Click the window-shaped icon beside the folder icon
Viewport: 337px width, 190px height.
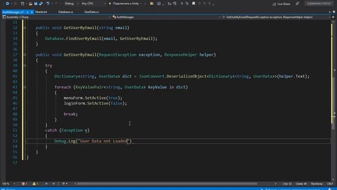point(159,4)
